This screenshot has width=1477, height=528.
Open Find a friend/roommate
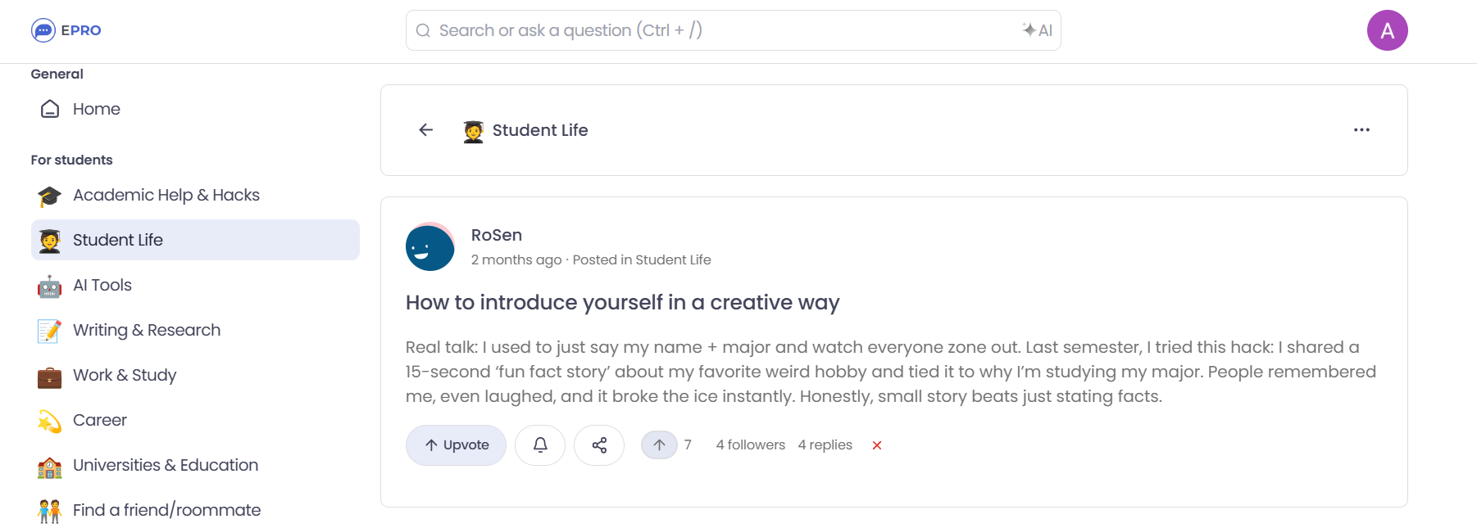pos(166,510)
